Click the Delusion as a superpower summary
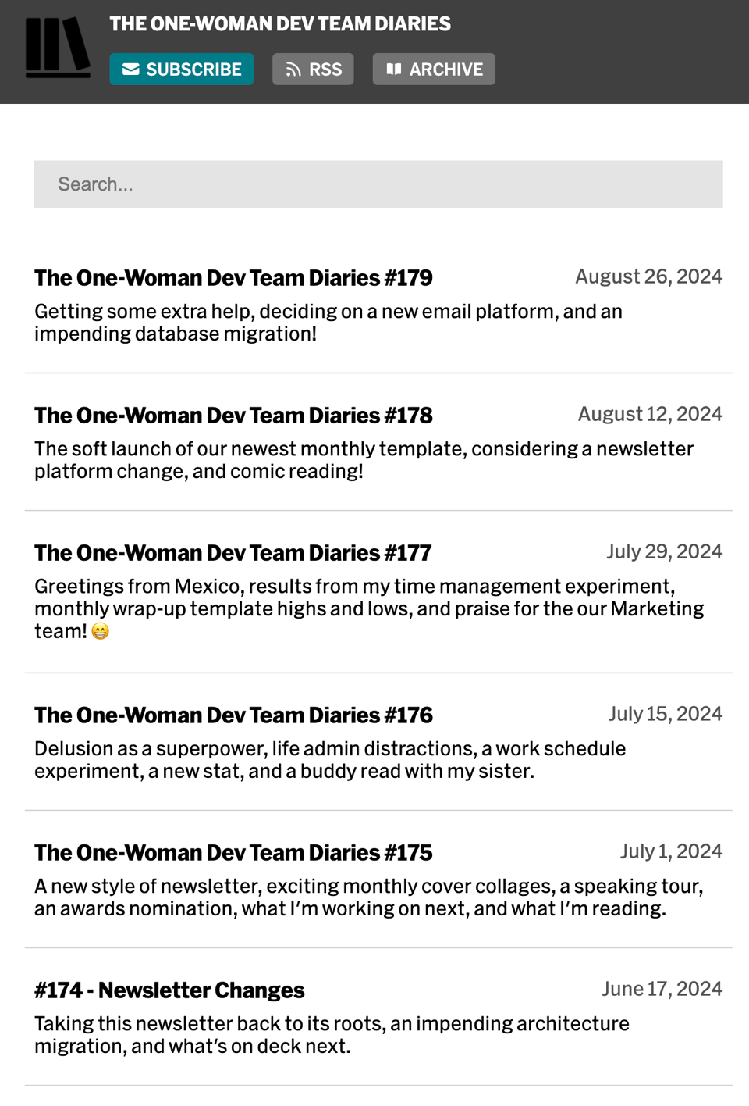 330,760
